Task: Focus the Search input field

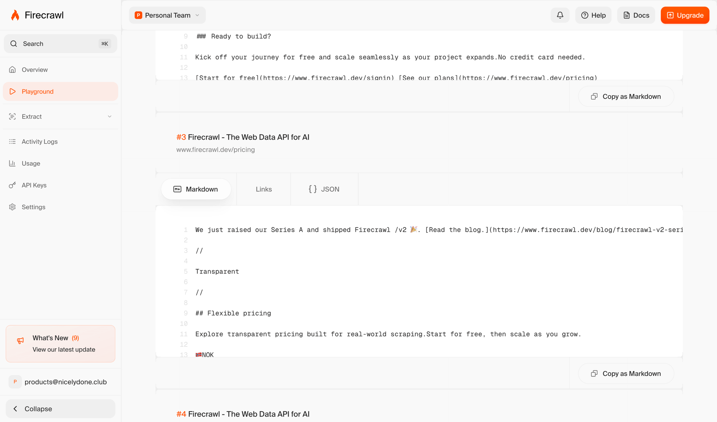Action: click(x=60, y=44)
